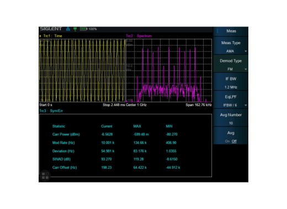
Task: Click the Carr Offset (Hz) row label
Action: (65, 167)
